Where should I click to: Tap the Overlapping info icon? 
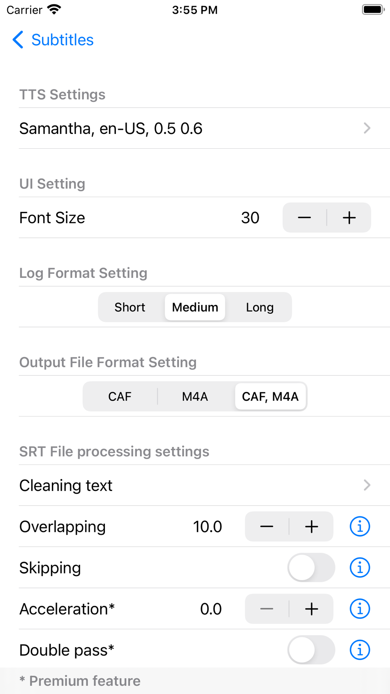(x=360, y=527)
